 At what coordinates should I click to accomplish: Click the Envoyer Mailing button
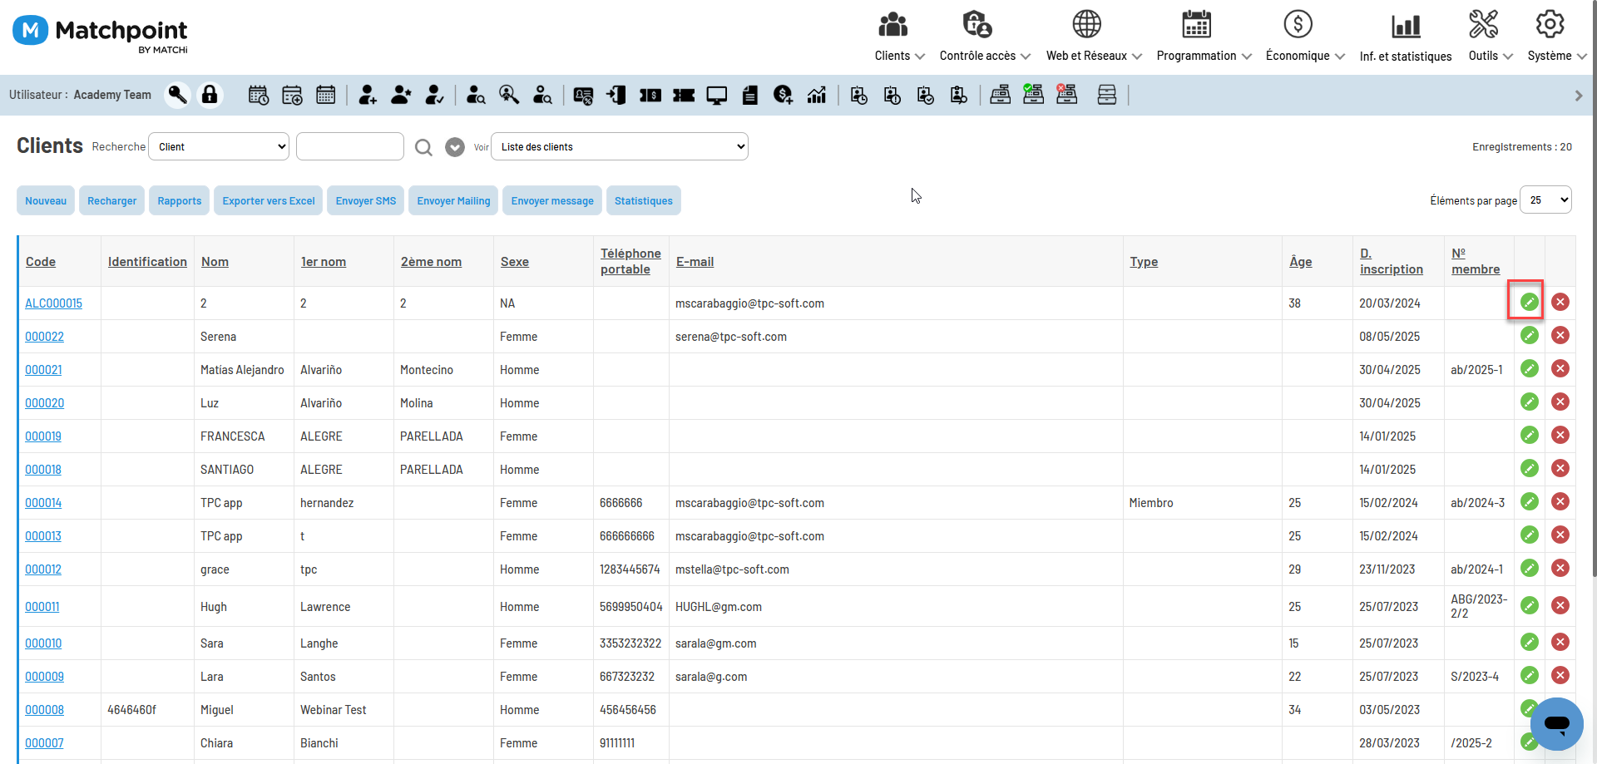[x=453, y=200]
